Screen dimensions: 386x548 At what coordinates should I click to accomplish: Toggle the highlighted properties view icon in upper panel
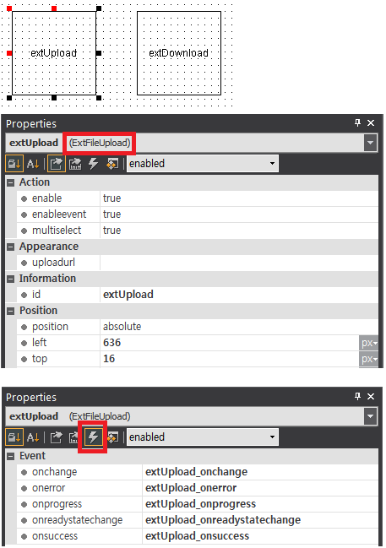click(56, 164)
